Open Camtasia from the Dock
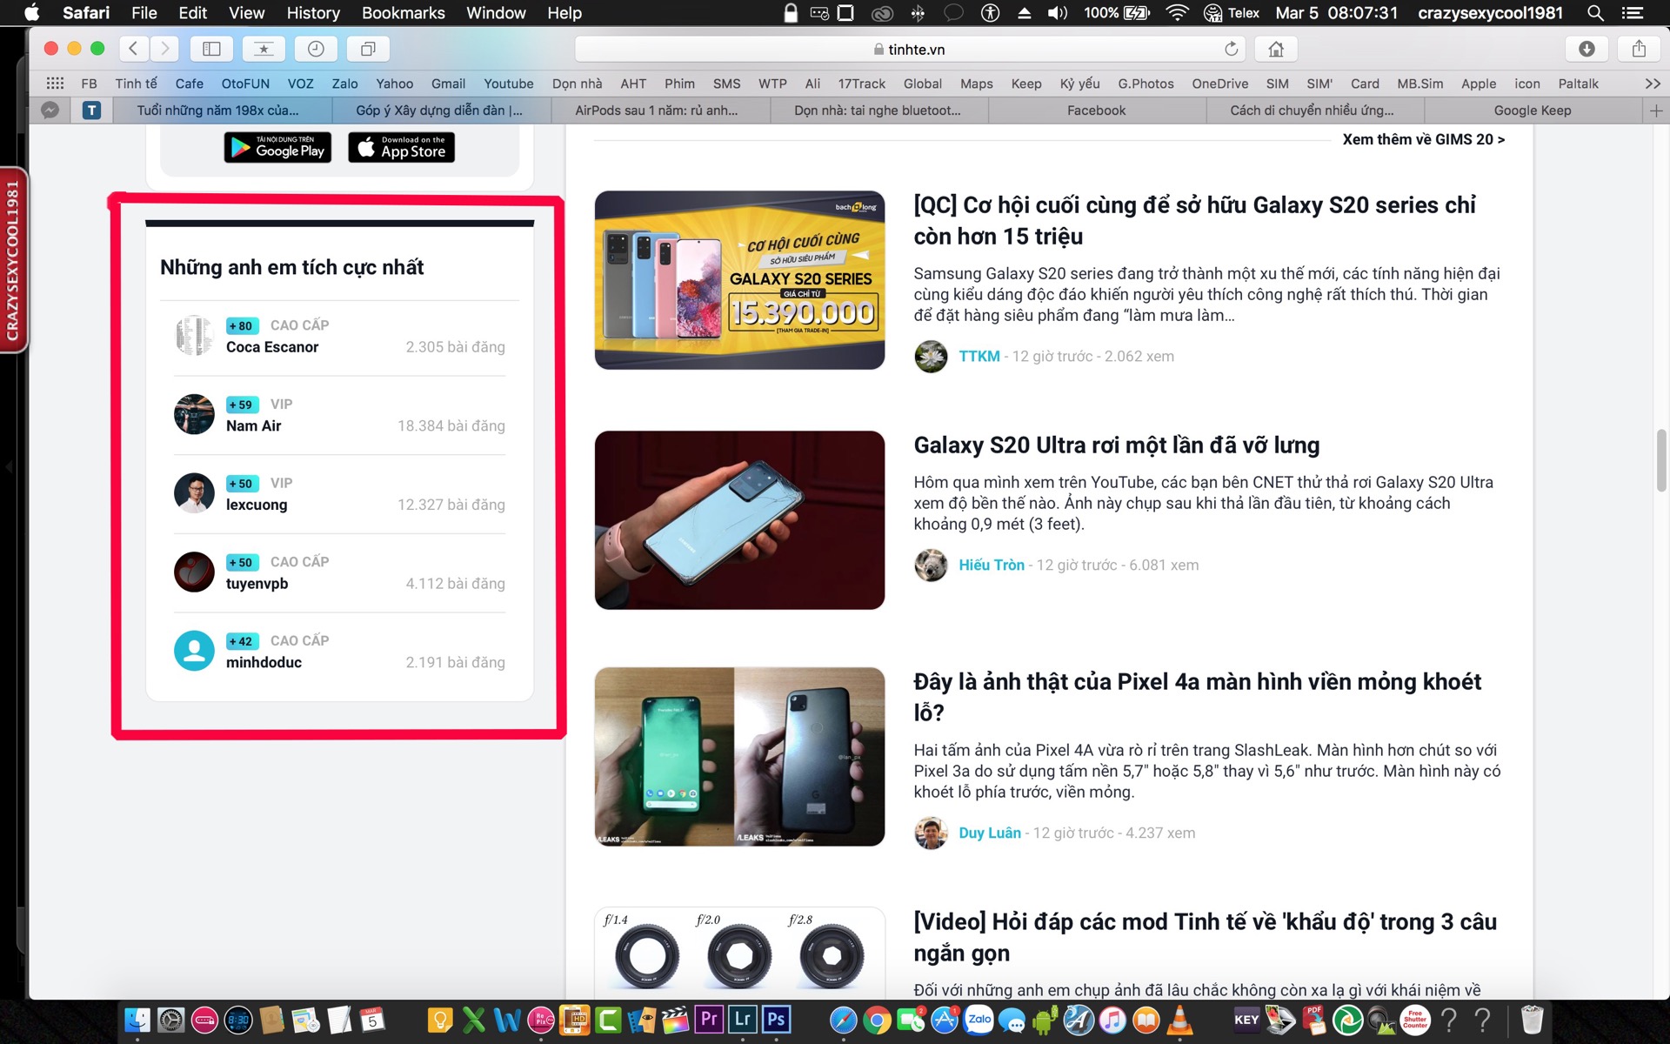 pyautogui.click(x=608, y=1019)
